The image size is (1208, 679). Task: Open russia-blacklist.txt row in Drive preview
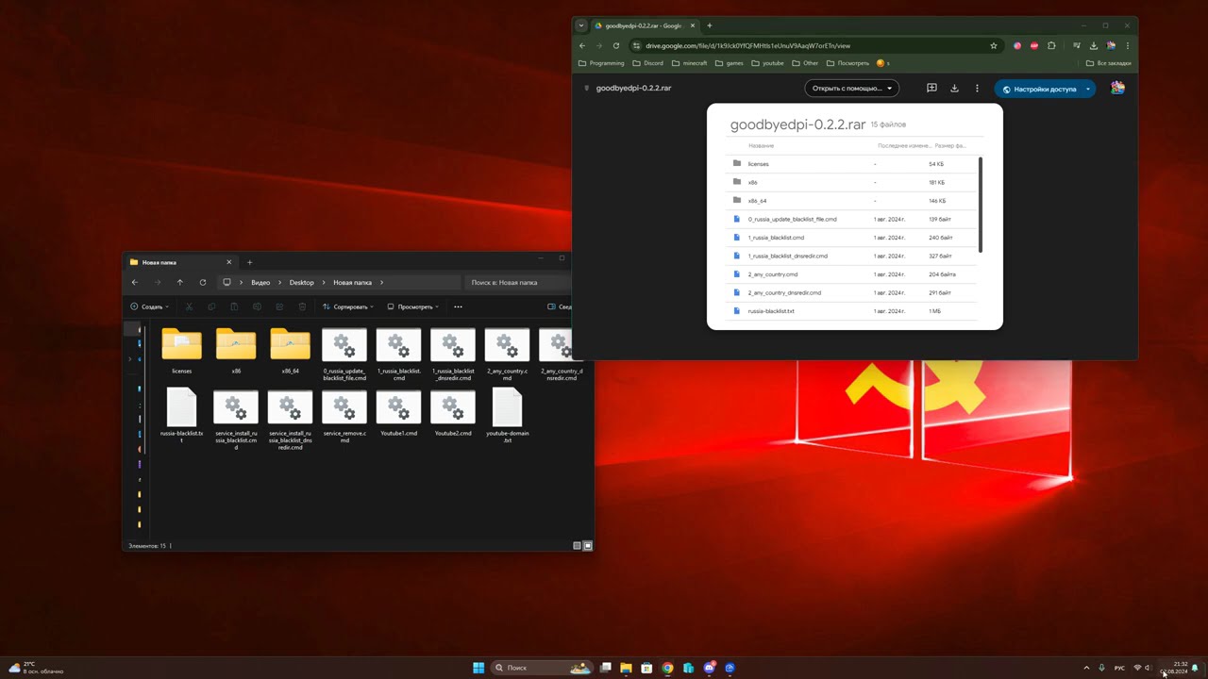(x=853, y=311)
